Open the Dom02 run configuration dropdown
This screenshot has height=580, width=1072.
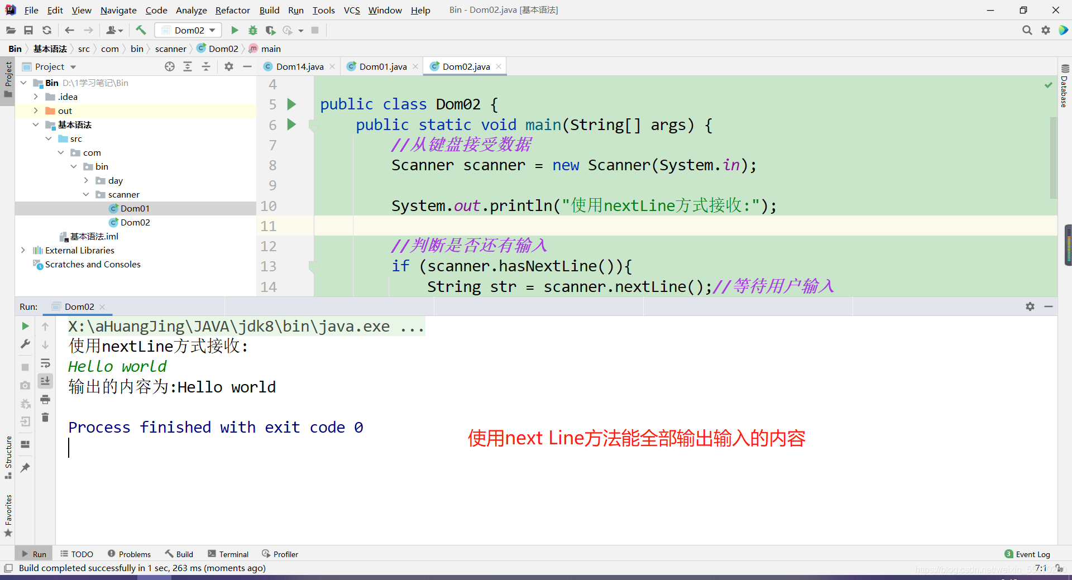pos(188,30)
